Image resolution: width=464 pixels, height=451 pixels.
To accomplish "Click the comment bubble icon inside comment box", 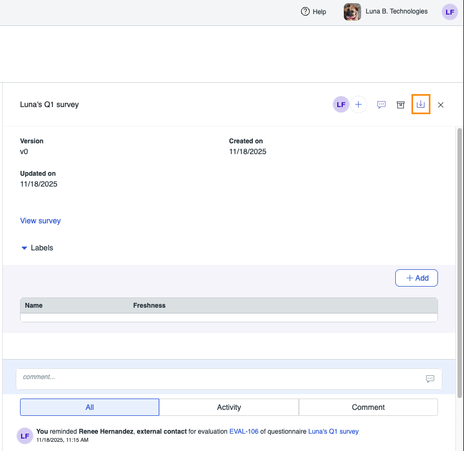I will (430, 379).
